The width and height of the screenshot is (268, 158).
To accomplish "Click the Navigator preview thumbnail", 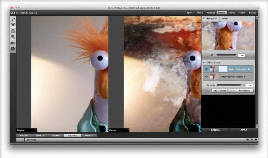I will click(228, 36).
